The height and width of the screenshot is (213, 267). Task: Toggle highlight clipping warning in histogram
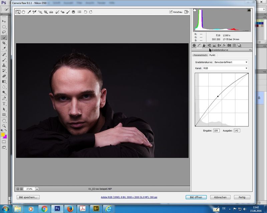249,11
